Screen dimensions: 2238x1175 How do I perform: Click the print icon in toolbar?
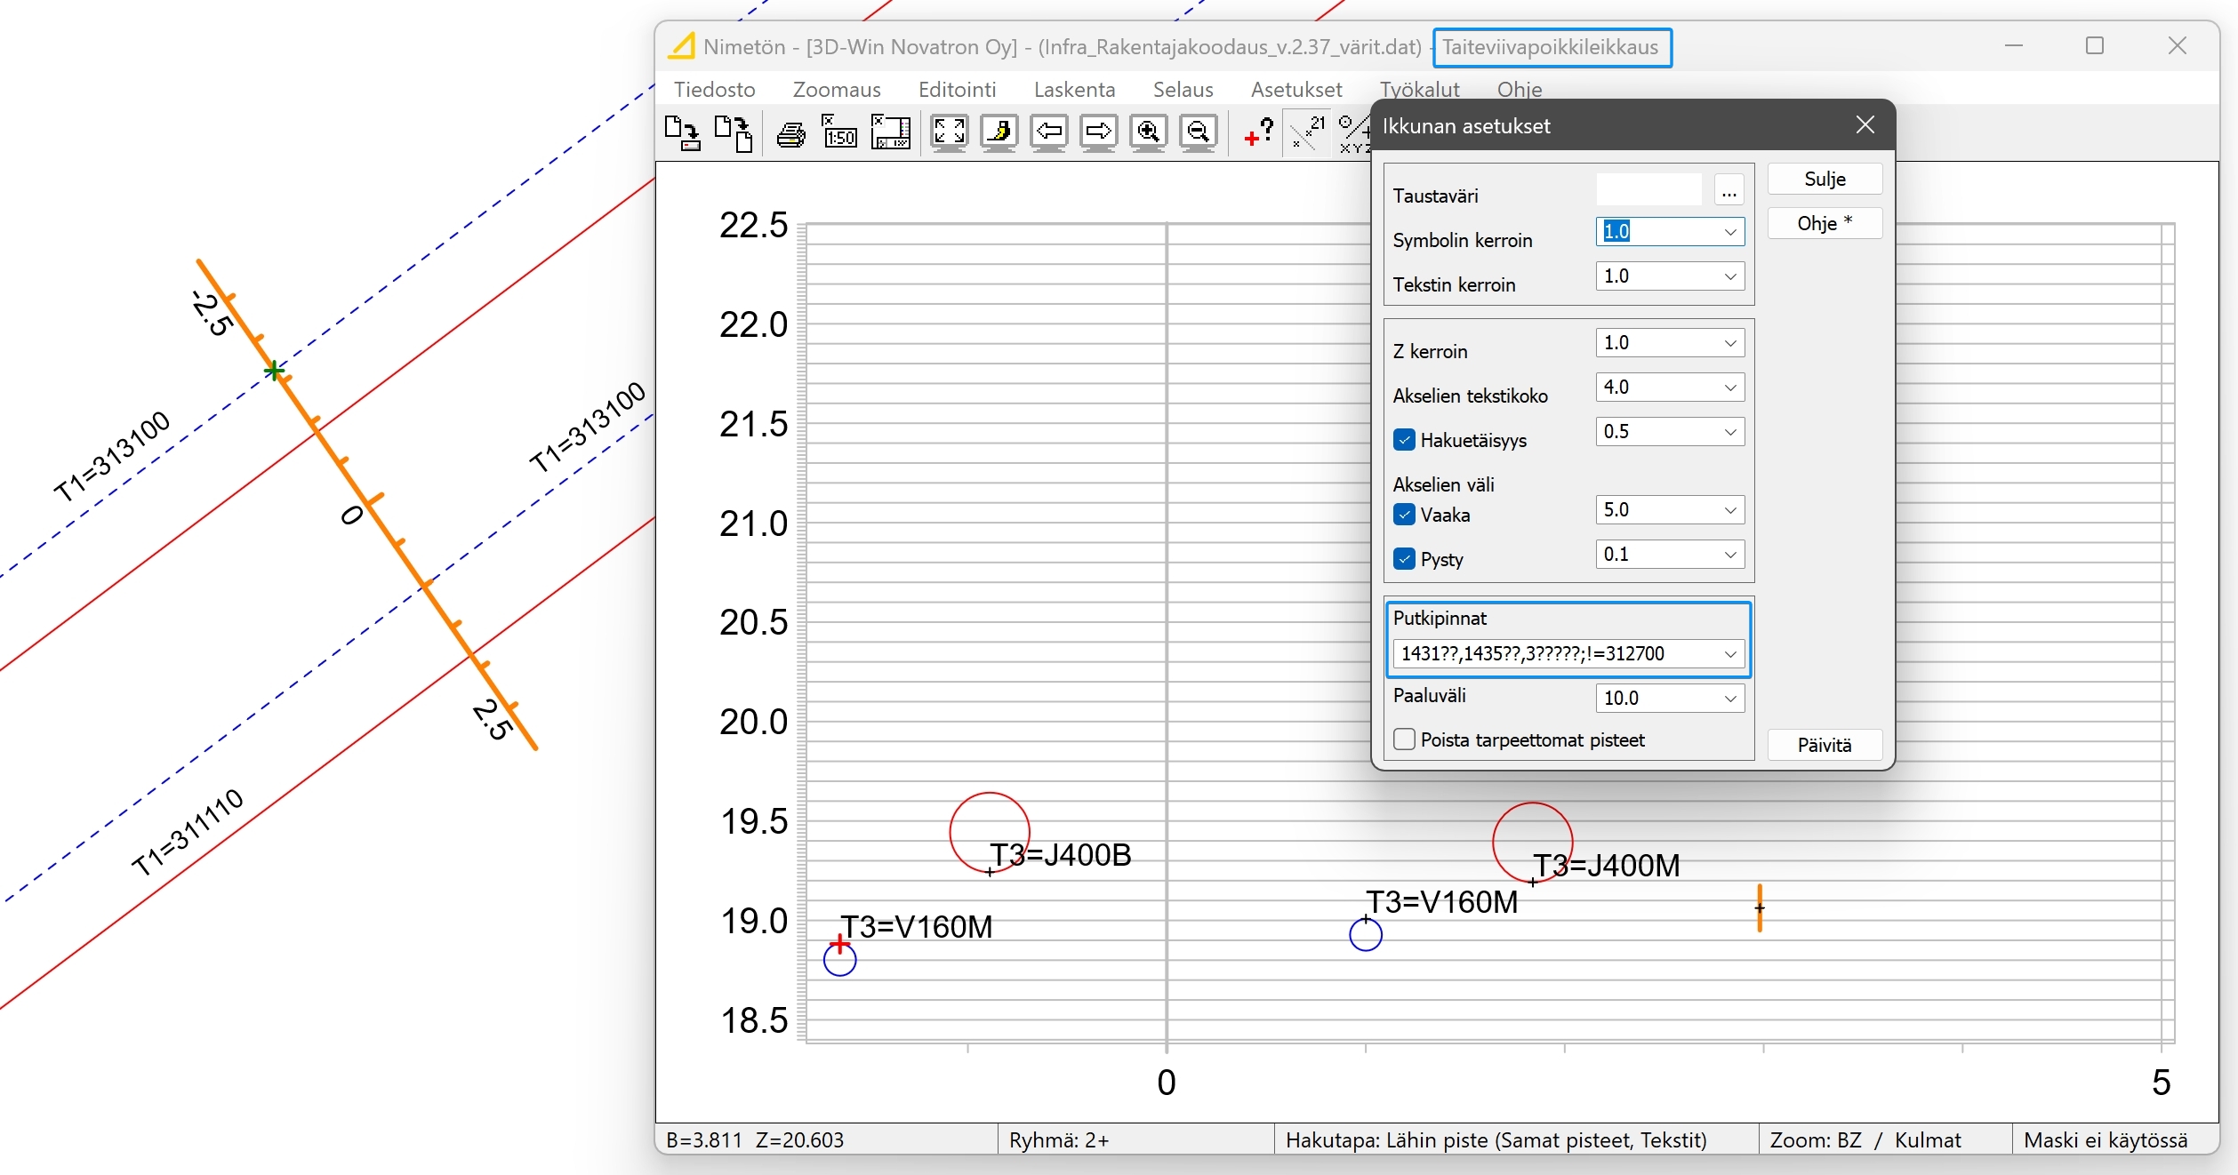(790, 133)
